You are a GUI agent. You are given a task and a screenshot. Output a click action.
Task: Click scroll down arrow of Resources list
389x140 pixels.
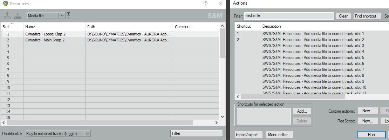pos(222,116)
